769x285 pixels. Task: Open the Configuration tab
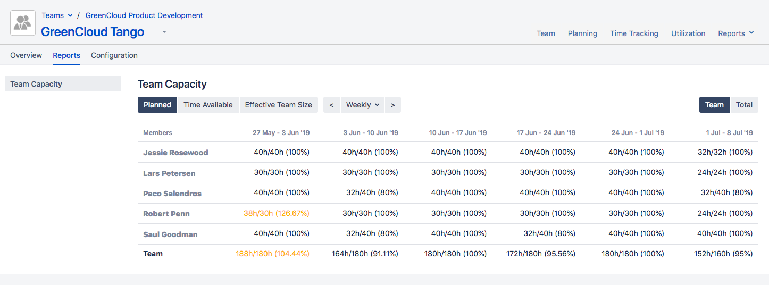(114, 55)
